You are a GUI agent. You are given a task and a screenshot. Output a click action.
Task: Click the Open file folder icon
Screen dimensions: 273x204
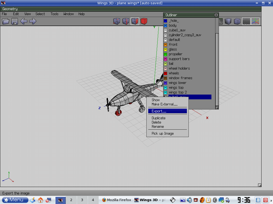coord(6,21)
